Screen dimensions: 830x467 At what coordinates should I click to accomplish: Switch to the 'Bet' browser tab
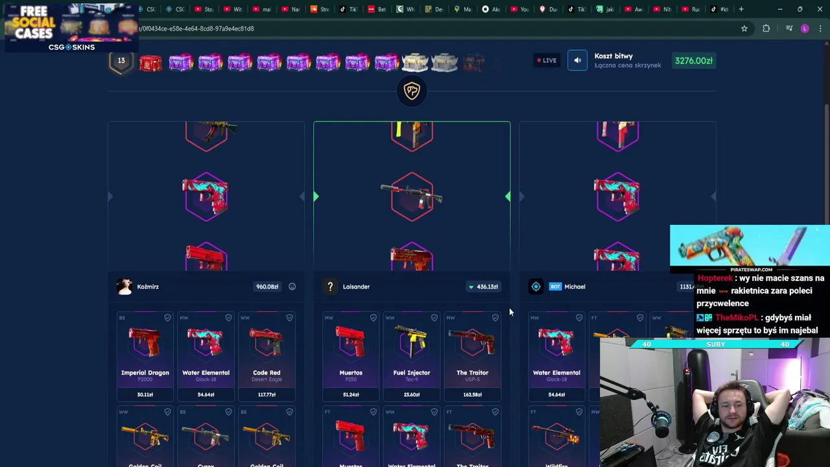(x=377, y=9)
